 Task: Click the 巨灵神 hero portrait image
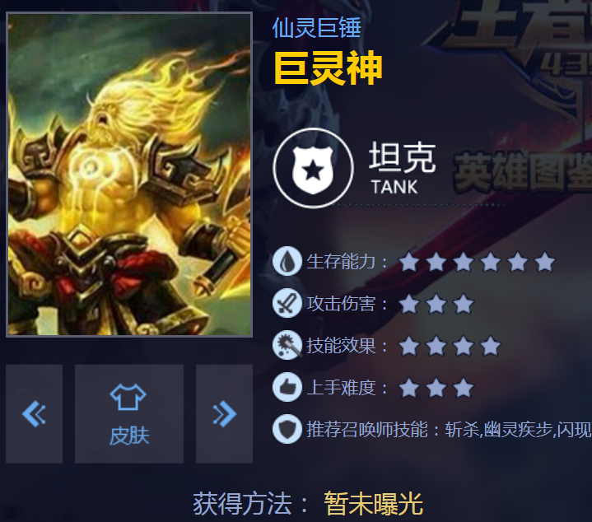point(129,175)
